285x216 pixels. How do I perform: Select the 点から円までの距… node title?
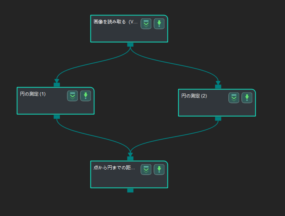pos(114,168)
